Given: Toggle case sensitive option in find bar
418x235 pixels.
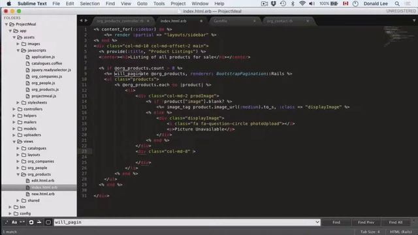Looking at the screenshot, I should (x=14, y=222).
